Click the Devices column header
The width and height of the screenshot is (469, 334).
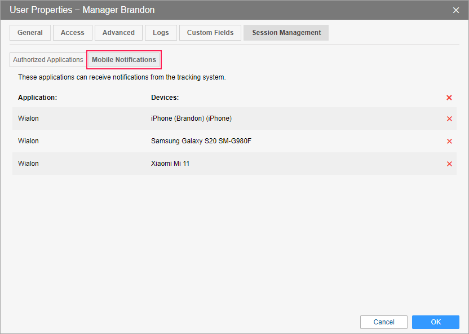point(165,98)
